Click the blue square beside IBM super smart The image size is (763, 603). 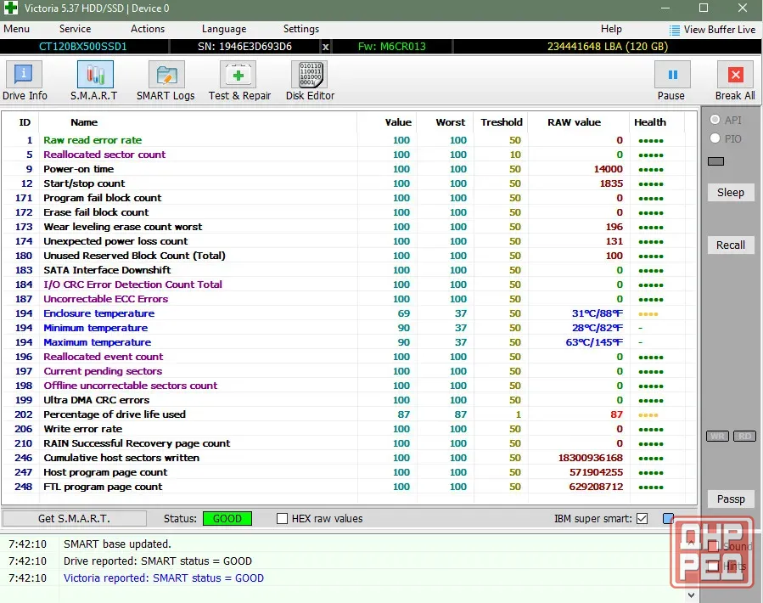[x=668, y=519]
